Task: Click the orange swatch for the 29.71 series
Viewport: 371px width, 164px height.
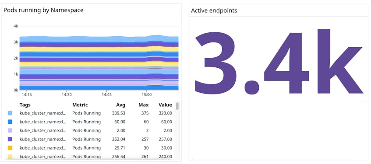Action: 10,148
